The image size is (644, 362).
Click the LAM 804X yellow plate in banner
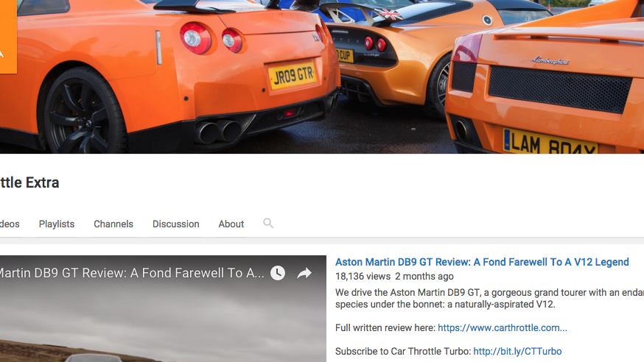[x=549, y=143]
